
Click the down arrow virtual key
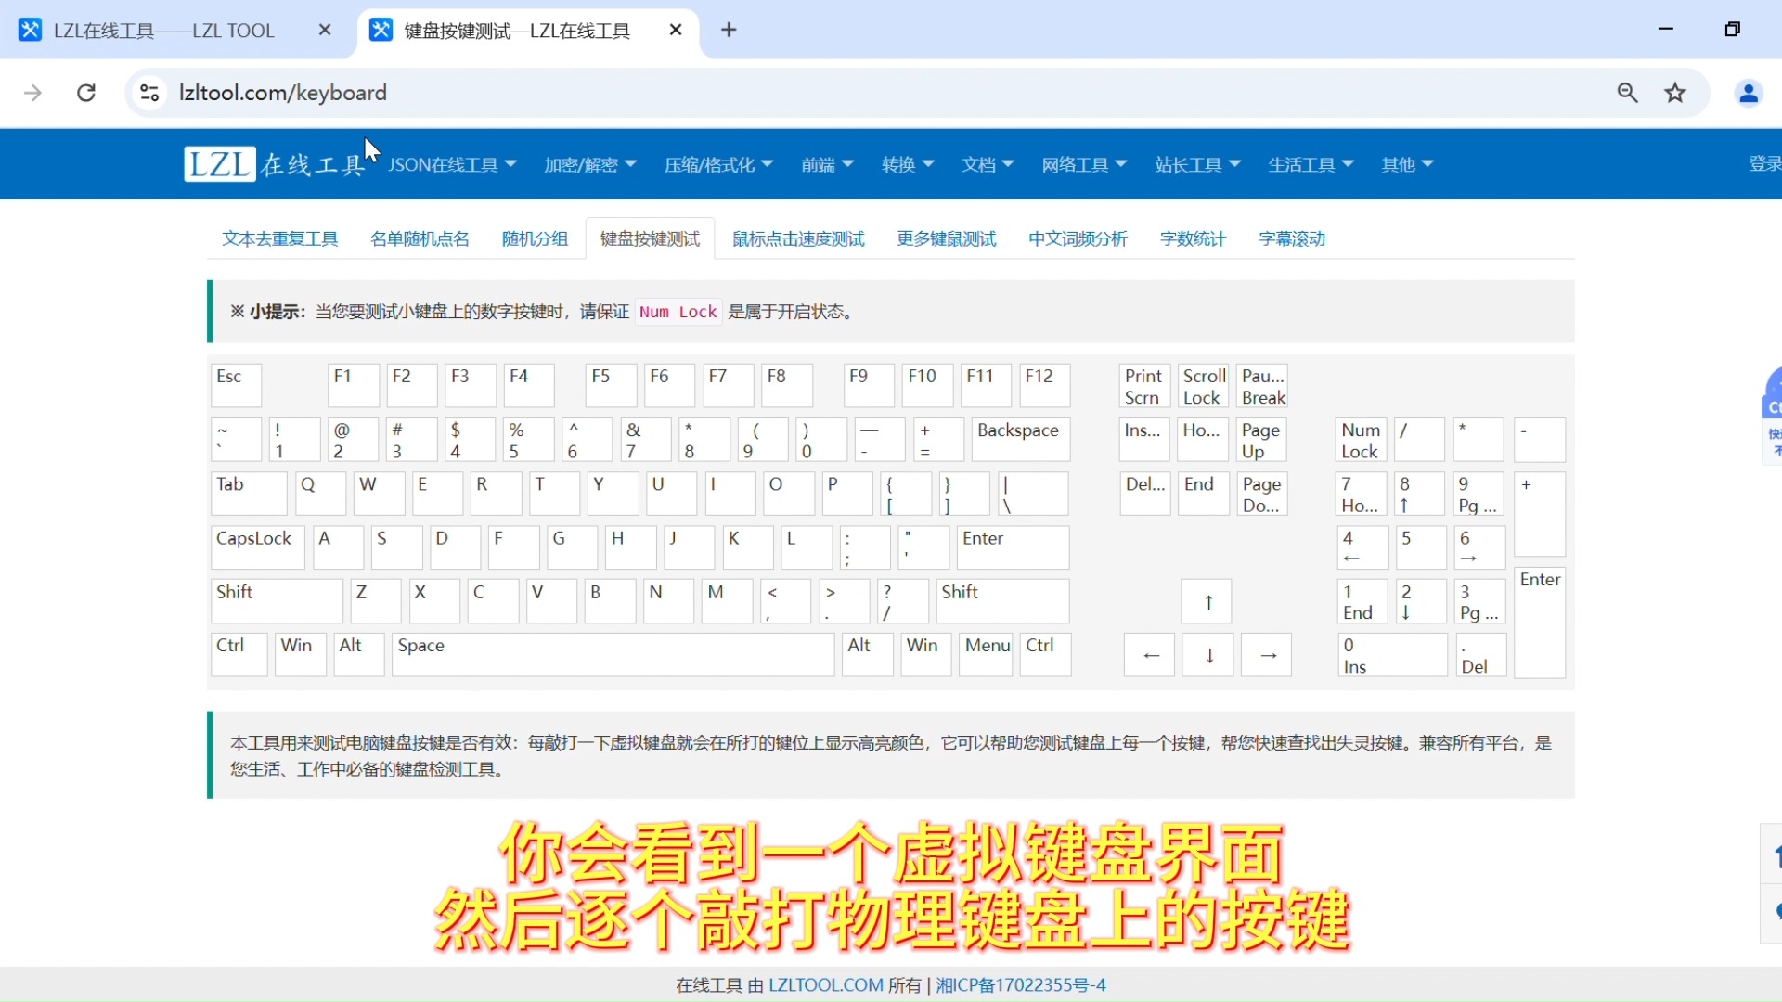coord(1208,655)
